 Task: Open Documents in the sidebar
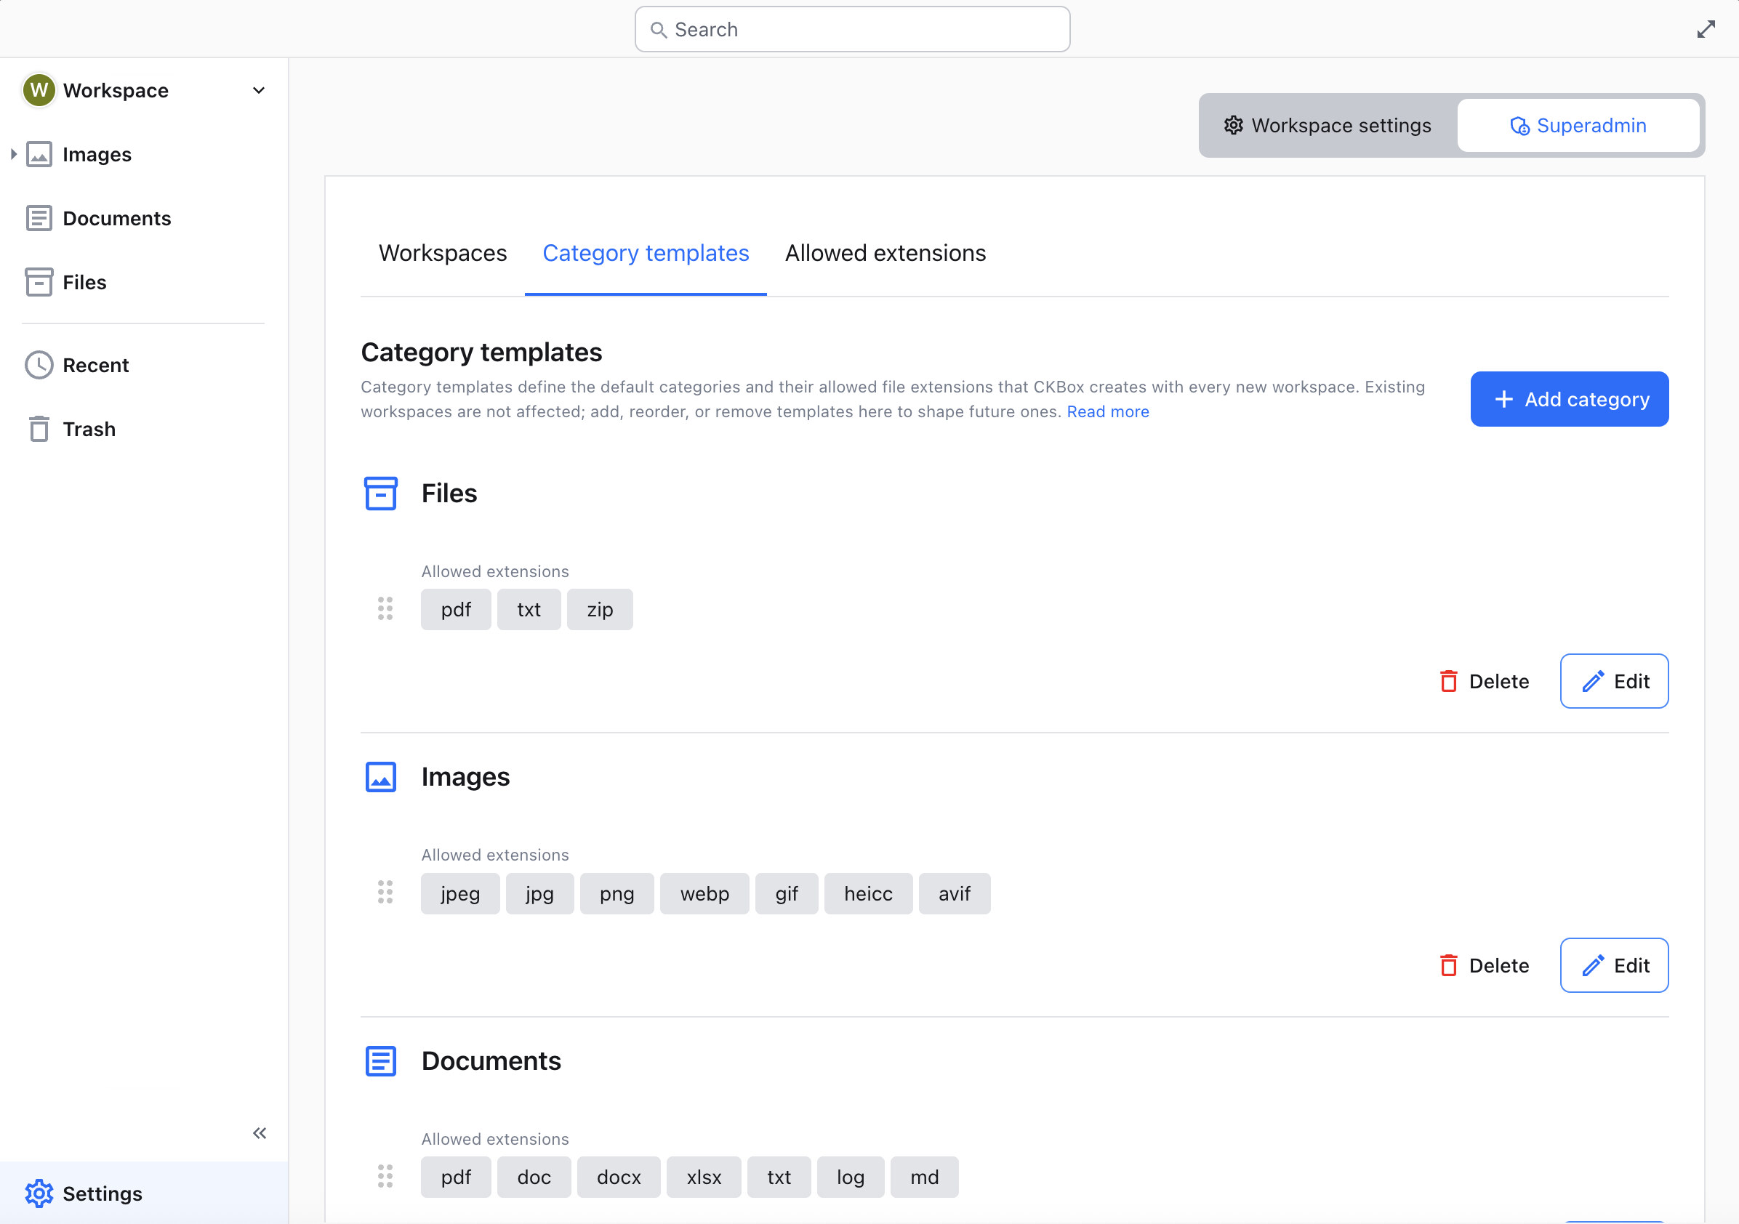coord(116,218)
